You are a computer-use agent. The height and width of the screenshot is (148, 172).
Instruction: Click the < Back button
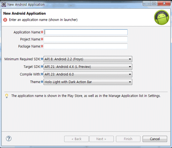(76, 139)
